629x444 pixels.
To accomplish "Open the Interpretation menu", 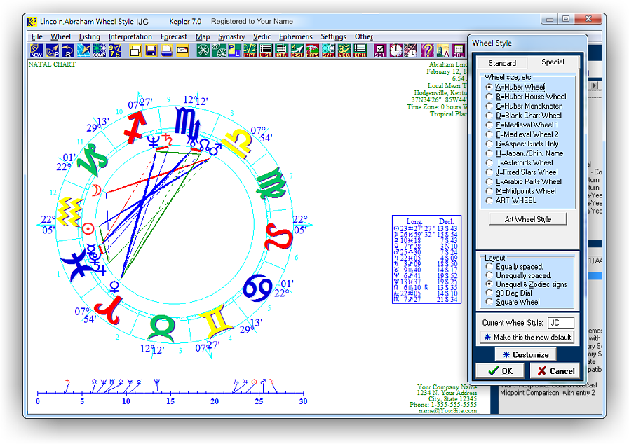I will click(x=130, y=36).
